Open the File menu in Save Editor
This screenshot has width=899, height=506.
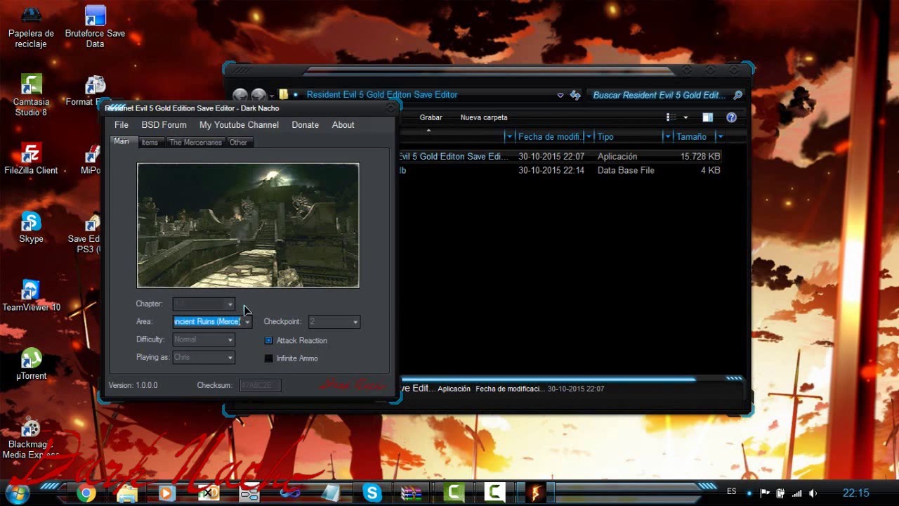(122, 124)
